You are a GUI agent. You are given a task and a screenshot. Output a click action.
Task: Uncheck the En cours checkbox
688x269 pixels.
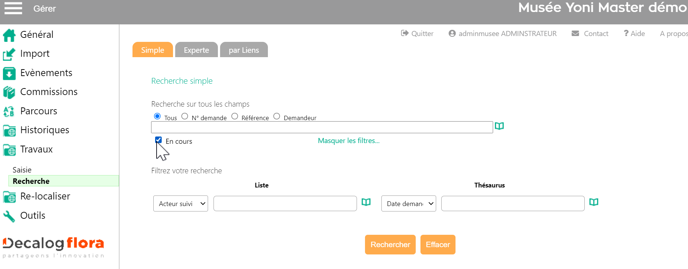pyautogui.click(x=158, y=140)
